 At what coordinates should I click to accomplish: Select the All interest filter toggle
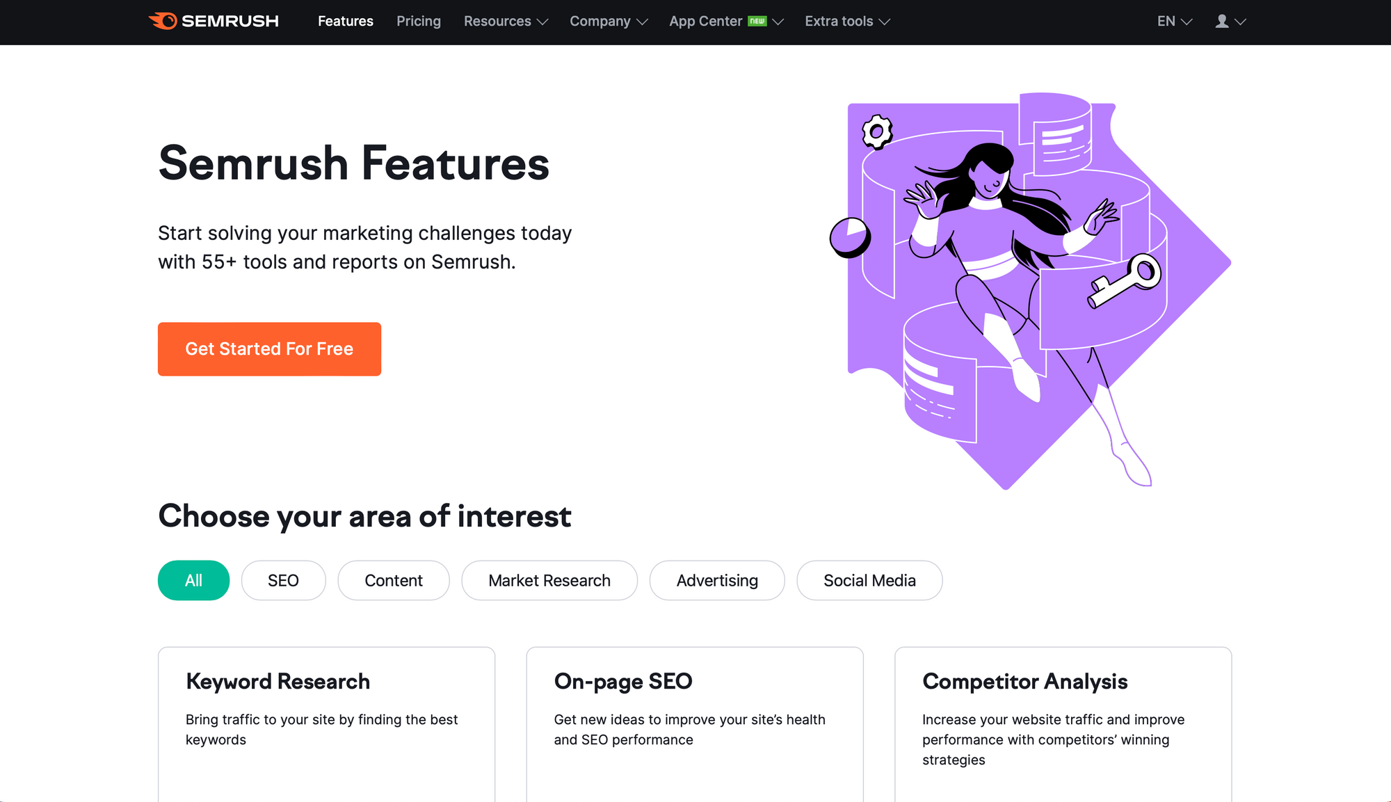[x=194, y=580]
